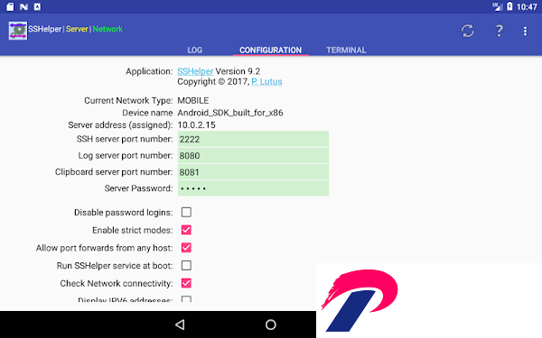Open the SSHelper hyperlink

pyautogui.click(x=195, y=71)
